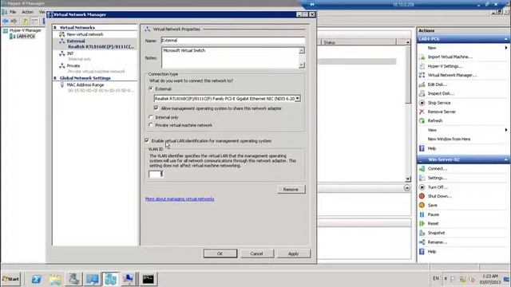Image resolution: width=511 pixels, height=287 pixels.
Task: Click the VLAN ID input field
Action: pyautogui.click(x=156, y=174)
